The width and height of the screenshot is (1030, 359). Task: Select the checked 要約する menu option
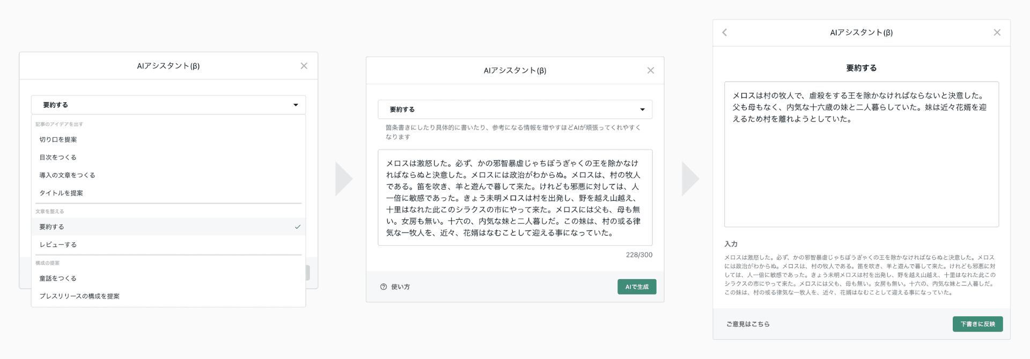(x=168, y=227)
